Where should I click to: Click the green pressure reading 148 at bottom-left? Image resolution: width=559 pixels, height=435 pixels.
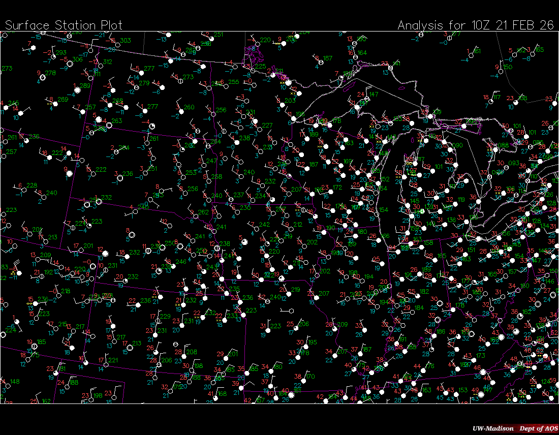(x=15, y=382)
